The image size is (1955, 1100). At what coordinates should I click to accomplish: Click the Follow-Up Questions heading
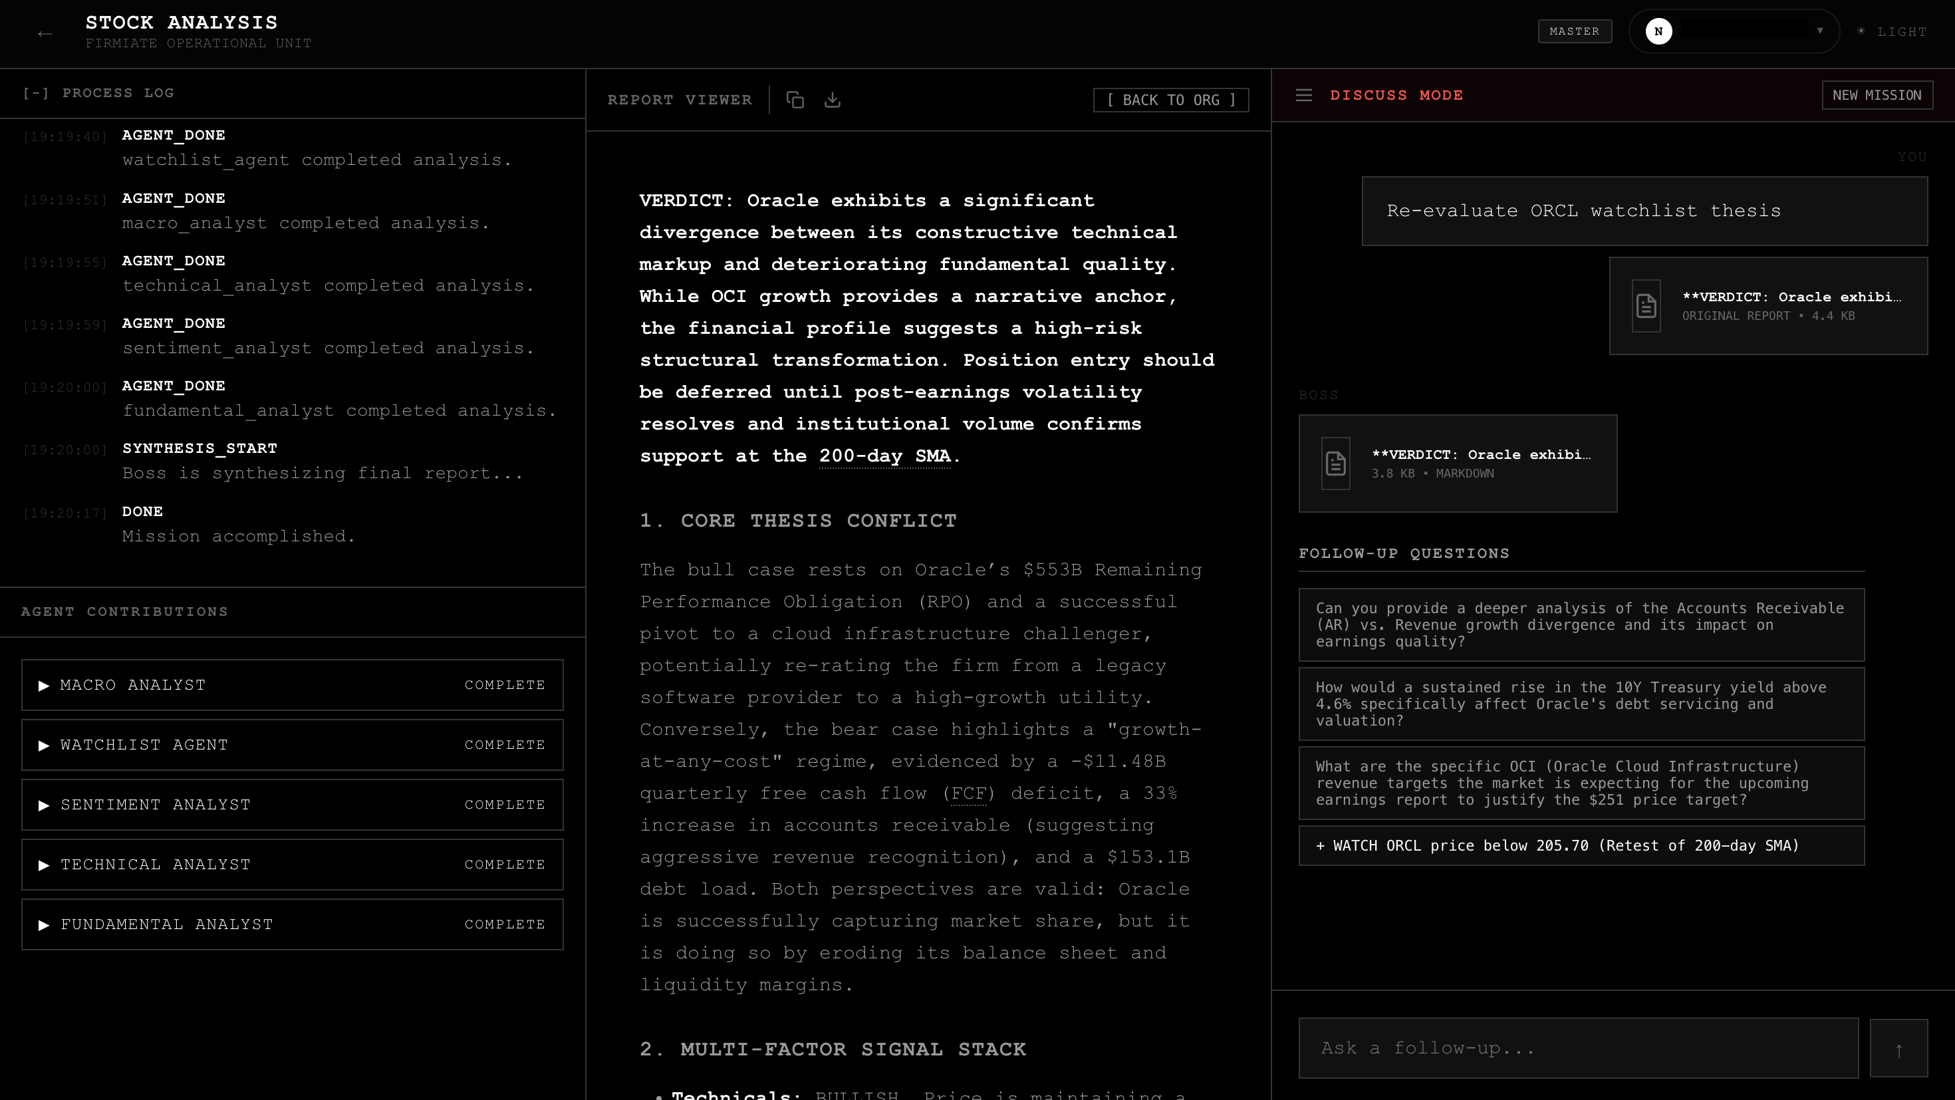click(x=1404, y=553)
